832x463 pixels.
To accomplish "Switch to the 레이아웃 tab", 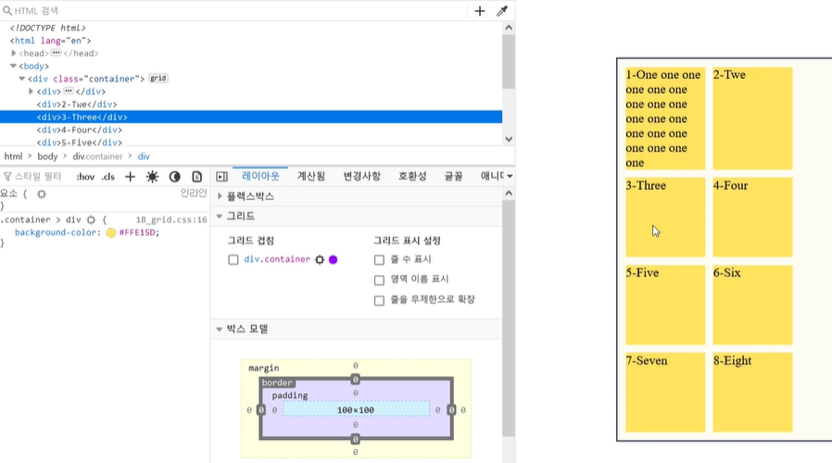I will coord(260,176).
